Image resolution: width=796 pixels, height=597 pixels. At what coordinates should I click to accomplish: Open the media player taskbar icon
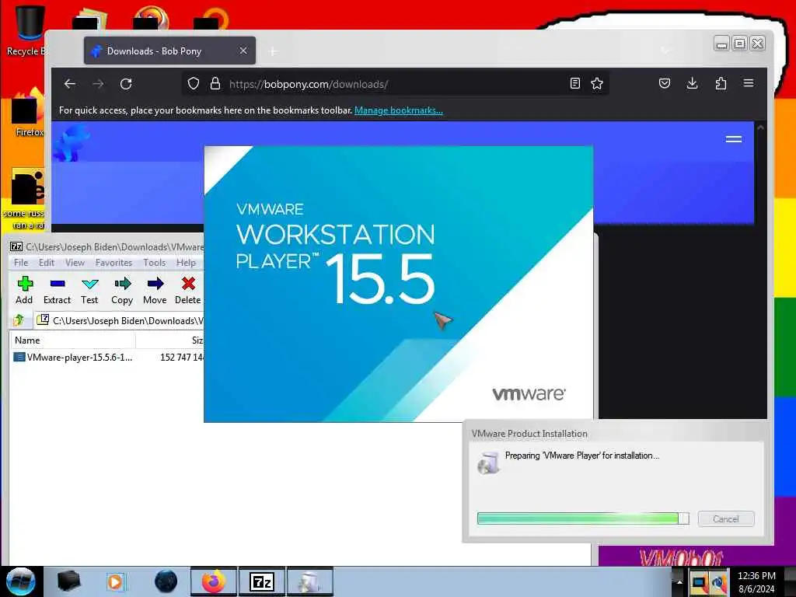coord(116,581)
